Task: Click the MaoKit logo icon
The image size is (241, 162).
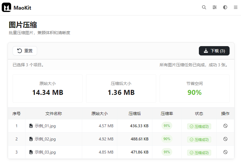Action: tap(6, 7)
